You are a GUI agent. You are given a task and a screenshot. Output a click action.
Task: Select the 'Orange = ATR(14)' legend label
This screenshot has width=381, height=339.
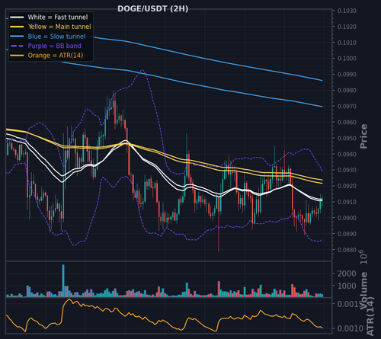(56, 56)
